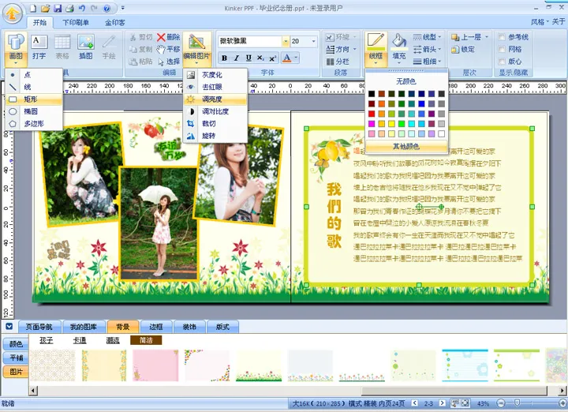The image size is (568, 412).
Task: Select the pink background thumbnail
Action: [x=155, y=365]
